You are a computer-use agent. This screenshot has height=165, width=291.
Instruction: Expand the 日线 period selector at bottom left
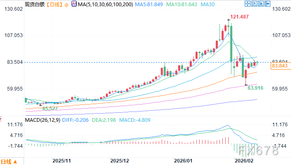tap(9, 161)
